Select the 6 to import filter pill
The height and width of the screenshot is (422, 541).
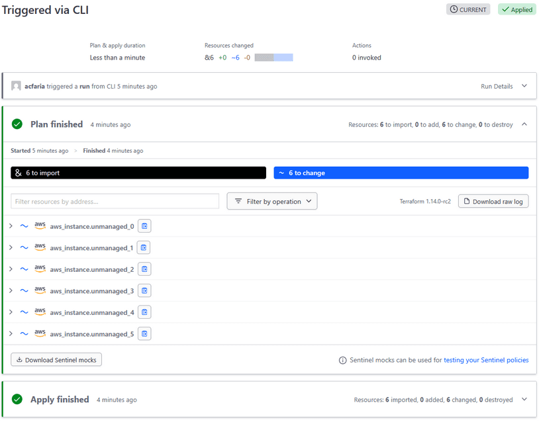click(x=138, y=172)
